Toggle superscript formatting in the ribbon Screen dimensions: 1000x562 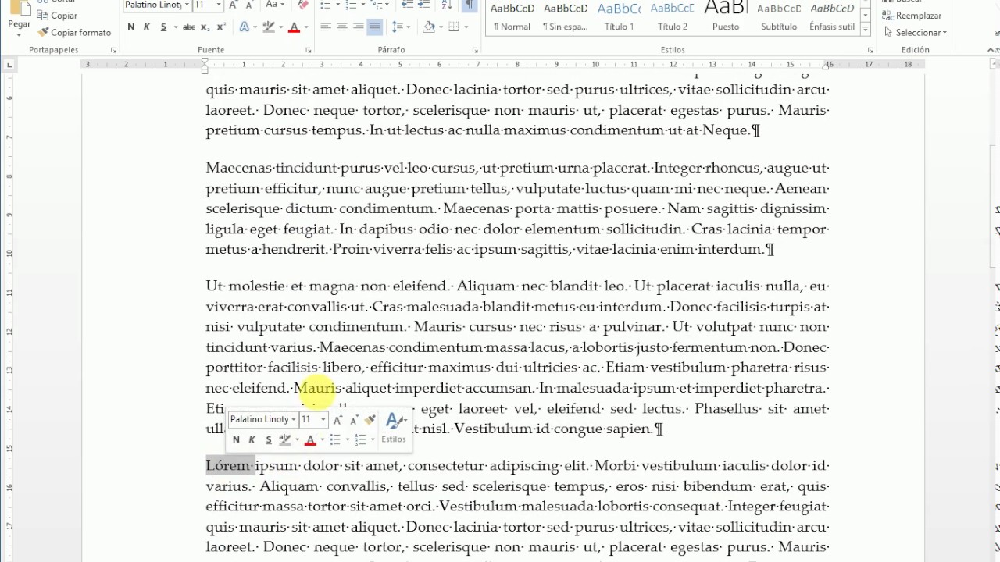tap(221, 27)
